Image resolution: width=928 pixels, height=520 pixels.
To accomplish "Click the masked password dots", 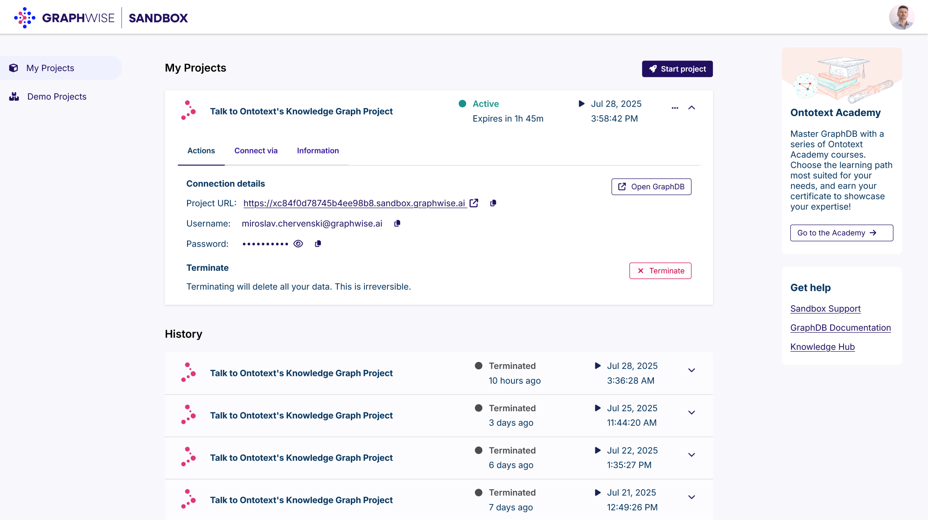I will click(265, 244).
